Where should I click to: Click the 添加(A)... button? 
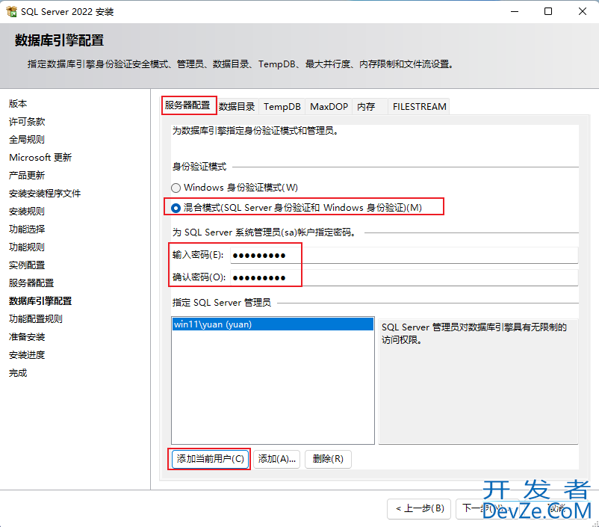(276, 458)
